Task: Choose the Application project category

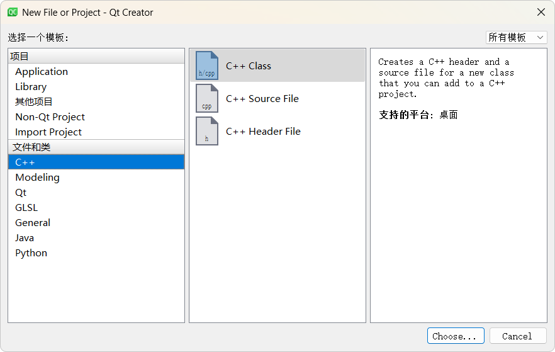Action: click(96, 72)
